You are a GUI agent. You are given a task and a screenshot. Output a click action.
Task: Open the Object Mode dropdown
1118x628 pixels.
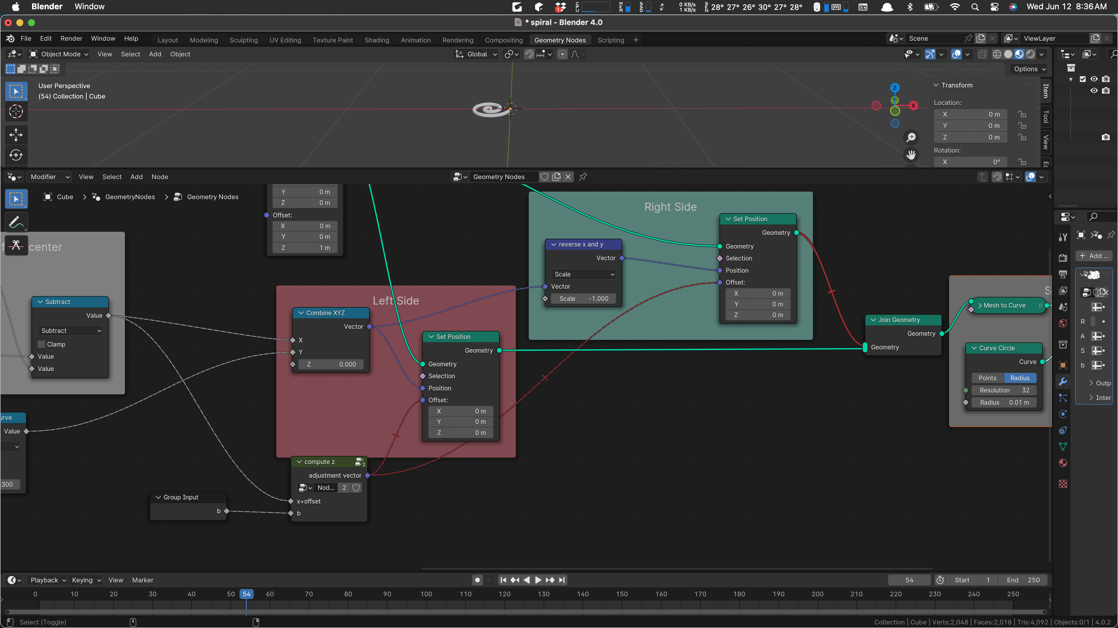click(x=59, y=54)
